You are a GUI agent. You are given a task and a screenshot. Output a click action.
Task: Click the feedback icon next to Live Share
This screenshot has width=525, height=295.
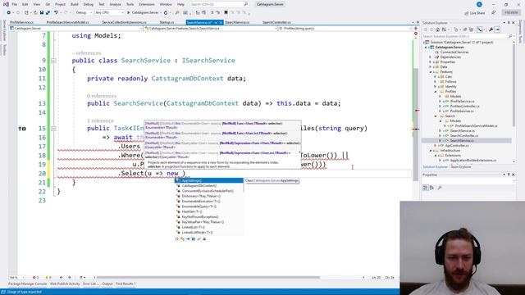point(494,13)
